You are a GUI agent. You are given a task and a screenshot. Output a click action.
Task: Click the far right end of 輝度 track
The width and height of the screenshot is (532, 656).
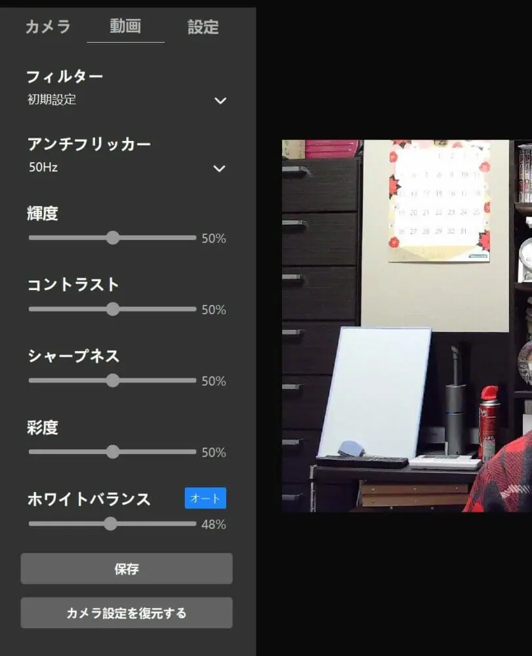click(194, 237)
